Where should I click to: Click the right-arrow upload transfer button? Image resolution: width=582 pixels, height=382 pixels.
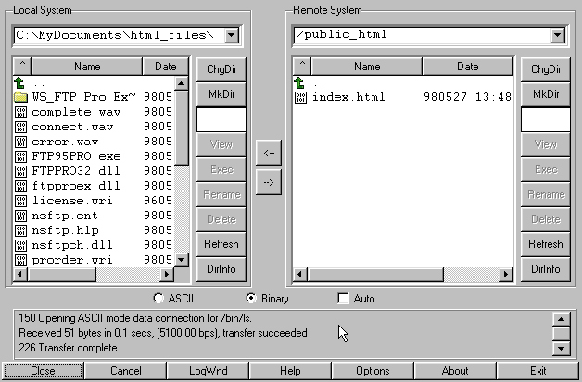click(x=269, y=182)
